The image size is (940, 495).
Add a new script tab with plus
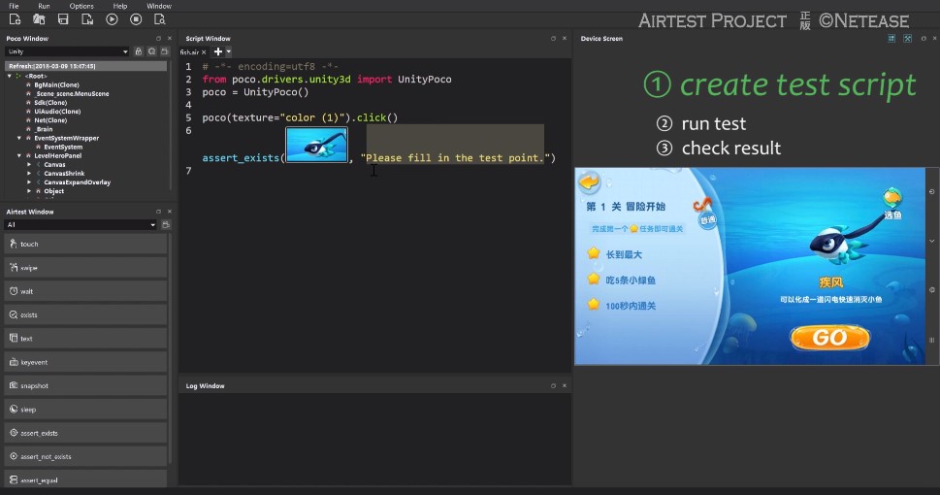pyautogui.click(x=218, y=51)
